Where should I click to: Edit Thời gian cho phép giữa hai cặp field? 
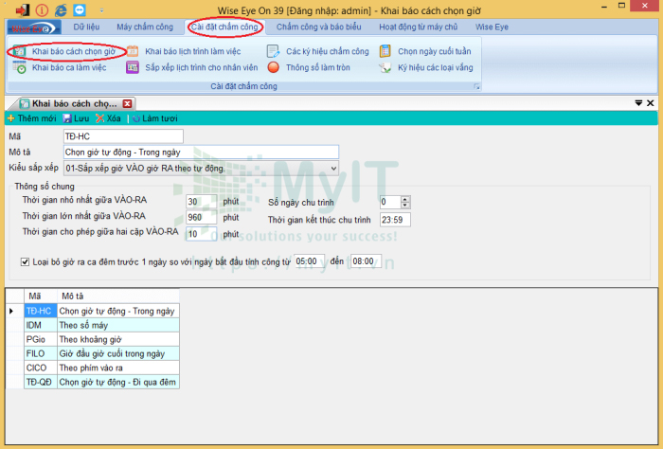pyautogui.click(x=201, y=234)
